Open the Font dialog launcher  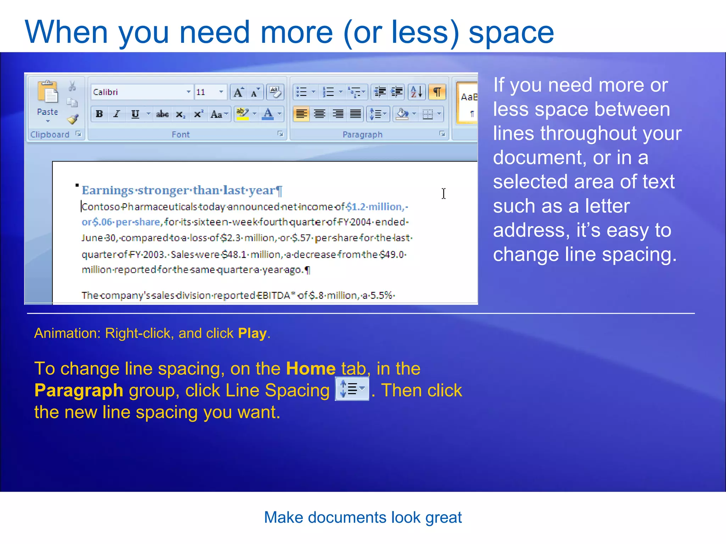280,134
